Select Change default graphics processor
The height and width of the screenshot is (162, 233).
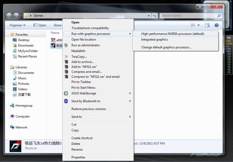(166, 47)
